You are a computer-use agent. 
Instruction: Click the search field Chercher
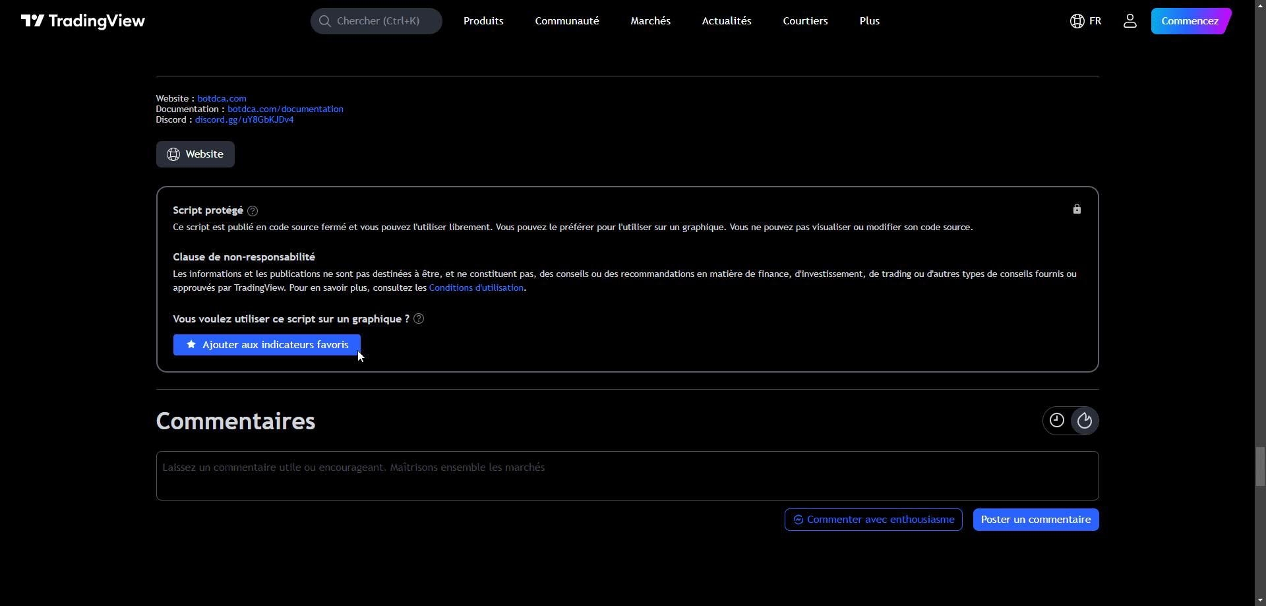coord(377,21)
